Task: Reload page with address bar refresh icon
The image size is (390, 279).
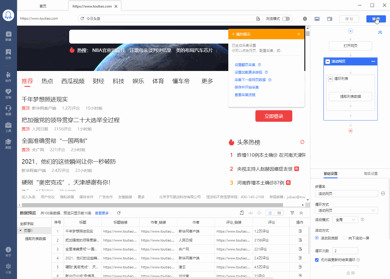Action: pyautogui.click(x=82, y=18)
